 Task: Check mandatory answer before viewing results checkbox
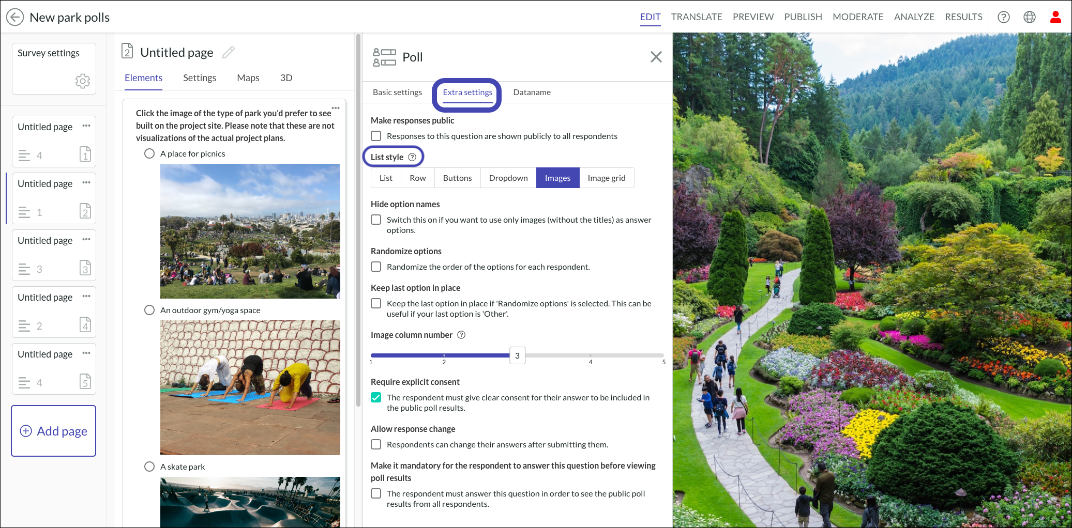coord(376,493)
